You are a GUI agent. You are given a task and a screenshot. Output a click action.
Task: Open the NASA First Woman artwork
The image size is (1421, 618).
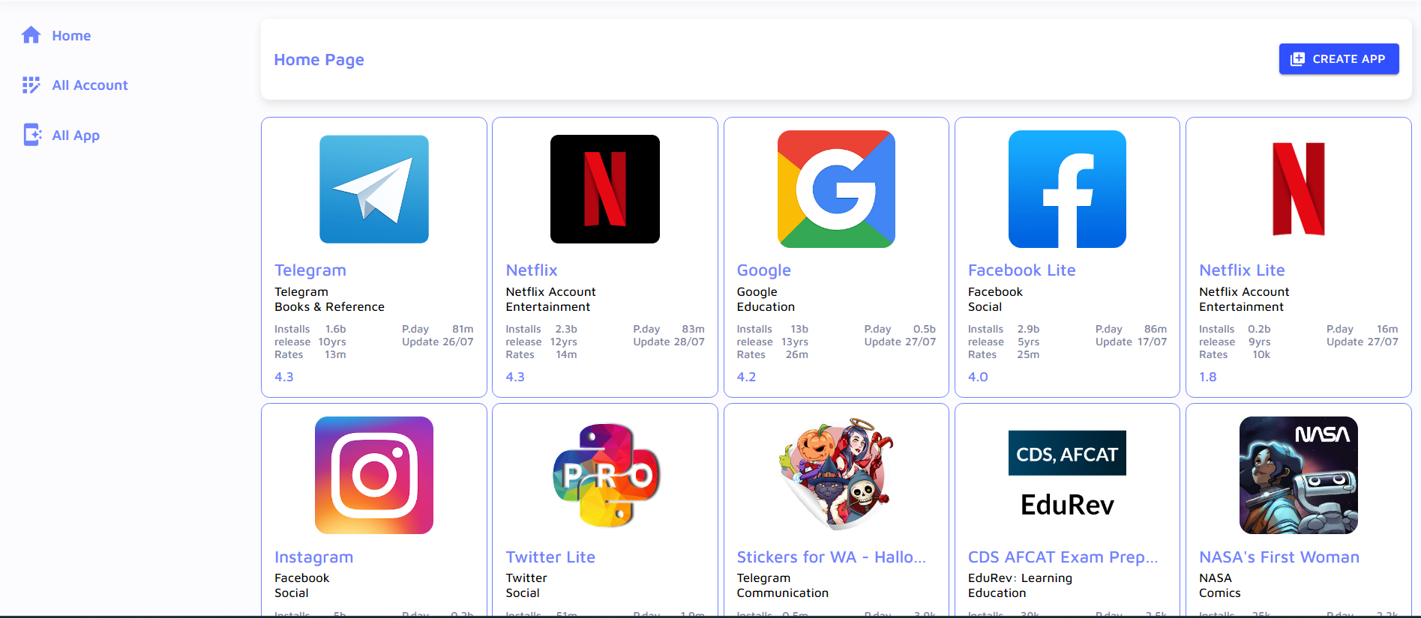1298,475
